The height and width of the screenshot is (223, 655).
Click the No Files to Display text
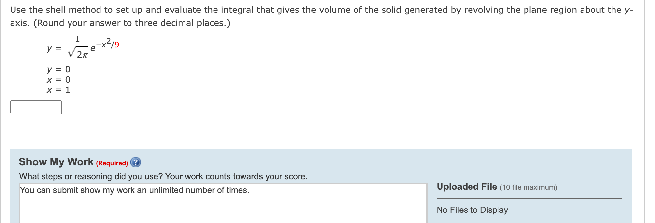[x=472, y=210]
